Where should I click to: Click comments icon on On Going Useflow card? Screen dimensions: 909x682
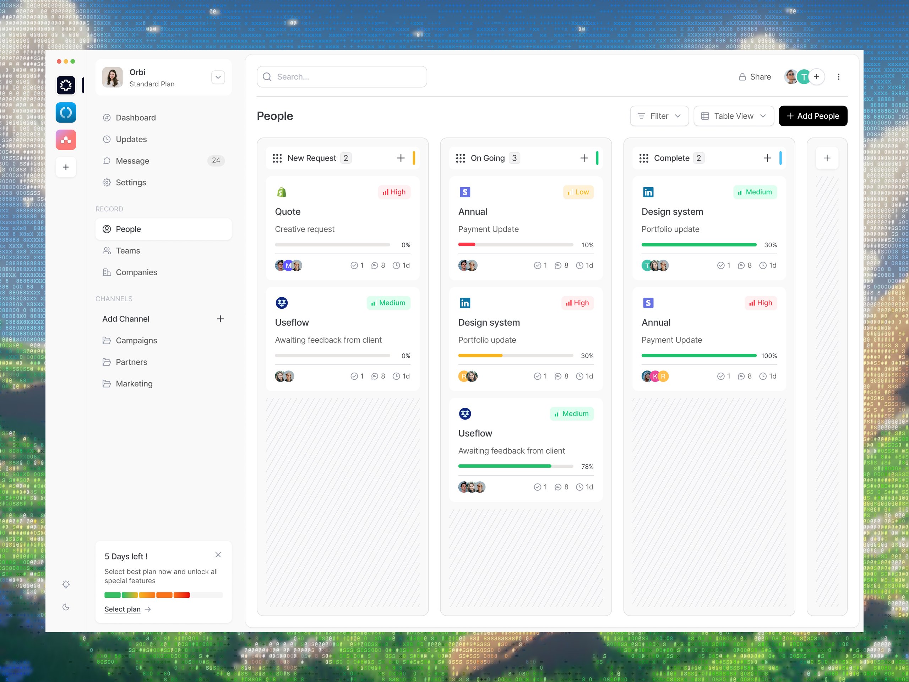pos(557,487)
